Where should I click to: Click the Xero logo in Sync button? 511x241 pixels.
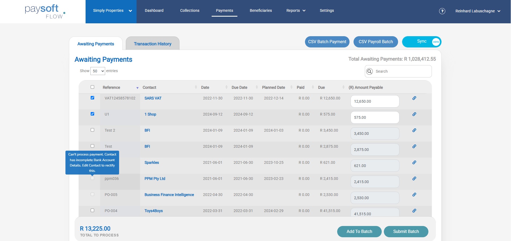coord(436,42)
